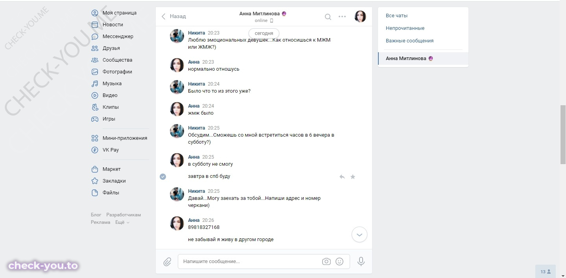Jump to latest messages with down-chevron button
Viewport: 566px width, 278px height.
[x=359, y=235]
